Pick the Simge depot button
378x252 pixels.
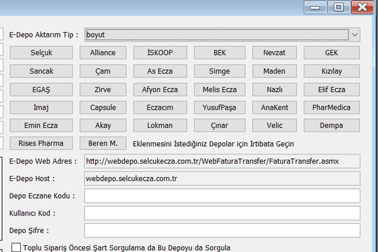[220, 71]
